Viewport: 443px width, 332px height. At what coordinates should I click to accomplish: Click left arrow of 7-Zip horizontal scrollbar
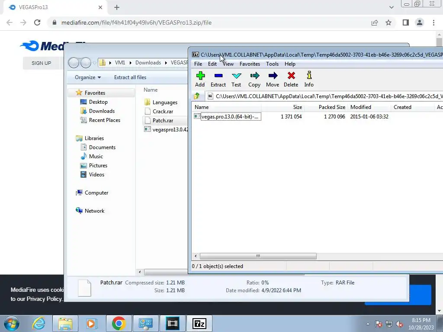click(x=196, y=256)
